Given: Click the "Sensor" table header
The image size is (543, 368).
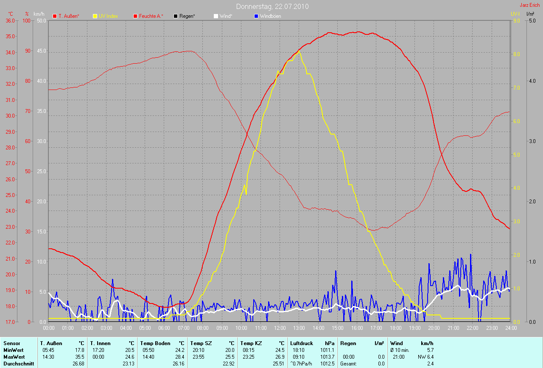Looking at the screenshot, I should (x=11, y=343).
